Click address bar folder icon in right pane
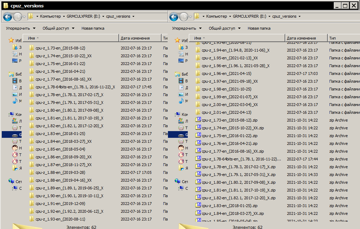360x229 pixels. pyautogui.click(x=197, y=16)
